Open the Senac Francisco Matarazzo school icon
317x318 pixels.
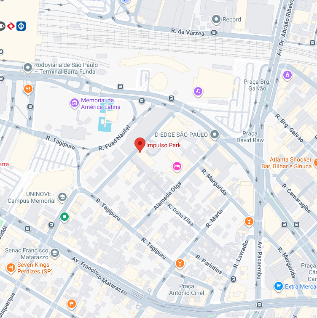coord(55,253)
